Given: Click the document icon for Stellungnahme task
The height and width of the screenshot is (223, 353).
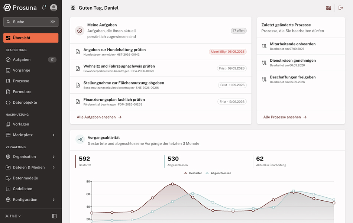Looking at the screenshot, I should [x=78, y=85].
